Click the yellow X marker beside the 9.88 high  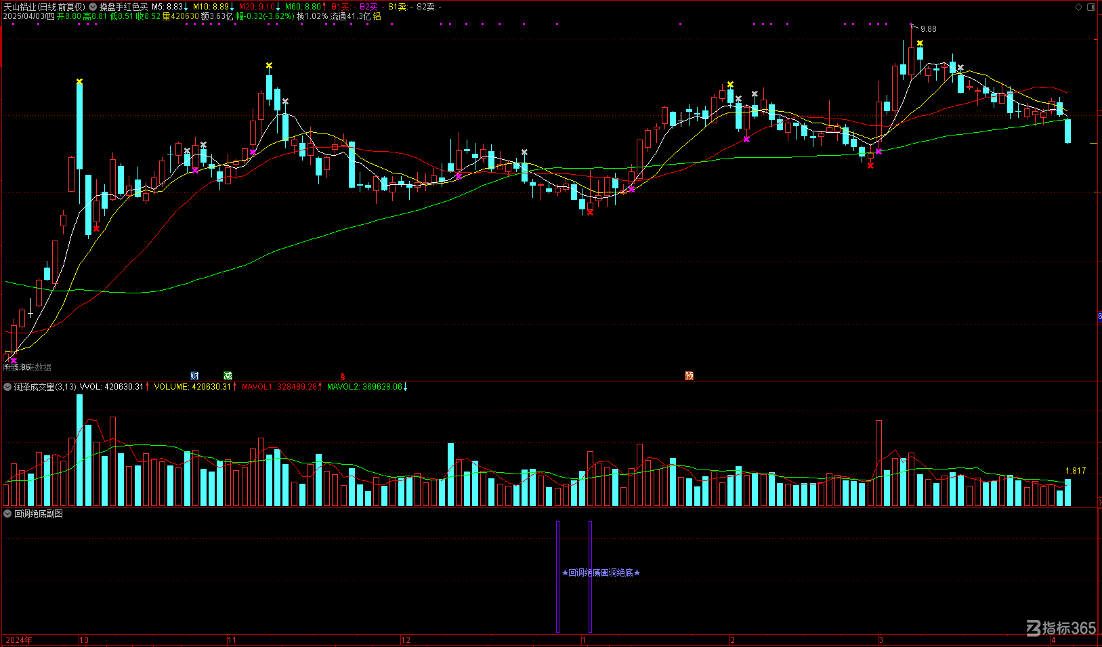point(920,43)
